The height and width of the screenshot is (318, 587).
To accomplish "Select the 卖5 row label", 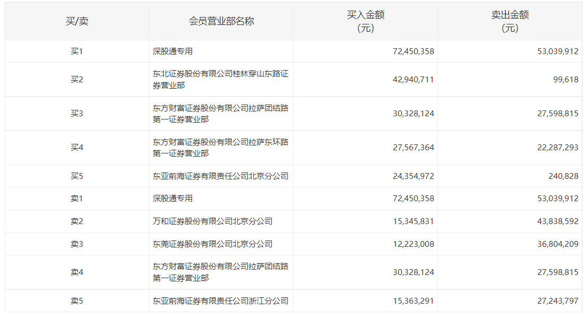I will (77, 301).
